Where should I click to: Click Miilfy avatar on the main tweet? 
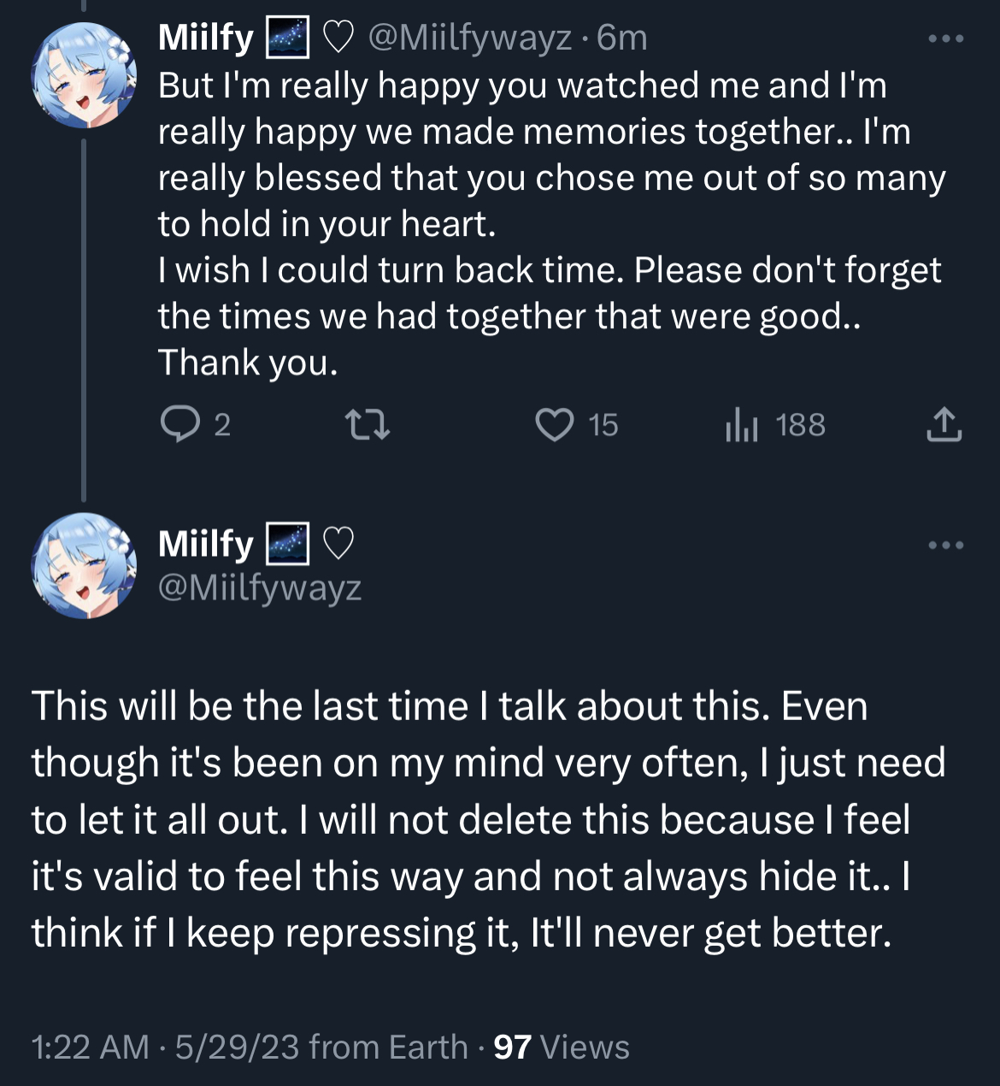[x=84, y=564]
